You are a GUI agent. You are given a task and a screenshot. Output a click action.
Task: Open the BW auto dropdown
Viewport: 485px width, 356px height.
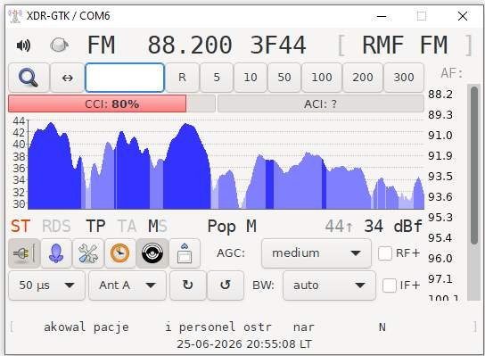(329, 286)
